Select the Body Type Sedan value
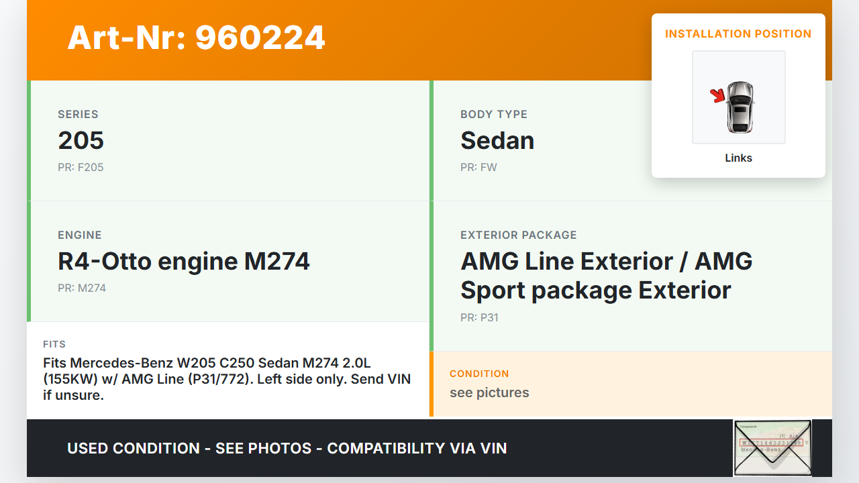 pos(497,141)
